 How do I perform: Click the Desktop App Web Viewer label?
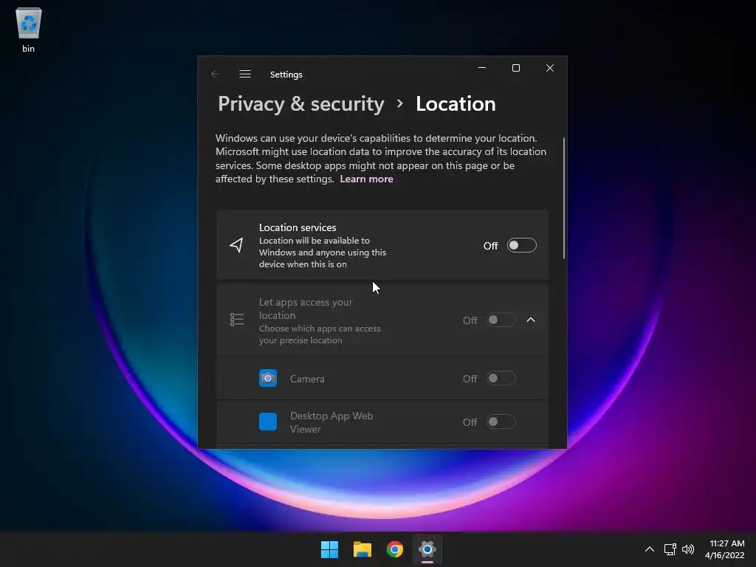(x=331, y=422)
